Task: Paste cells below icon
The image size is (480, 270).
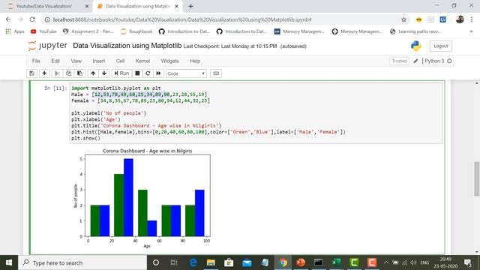Action: tap(80, 73)
